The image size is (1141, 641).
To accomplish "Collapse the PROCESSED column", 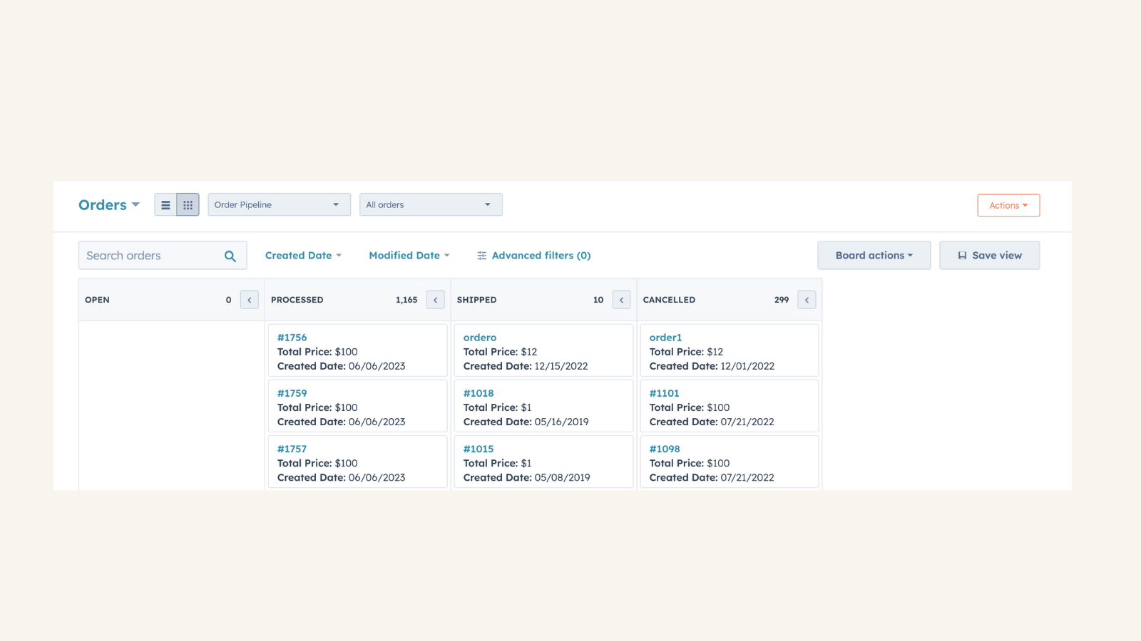I will (435, 299).
